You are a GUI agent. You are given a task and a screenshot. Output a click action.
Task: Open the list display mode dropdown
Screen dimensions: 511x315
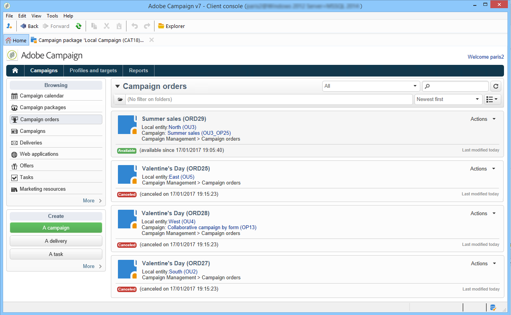492,99
